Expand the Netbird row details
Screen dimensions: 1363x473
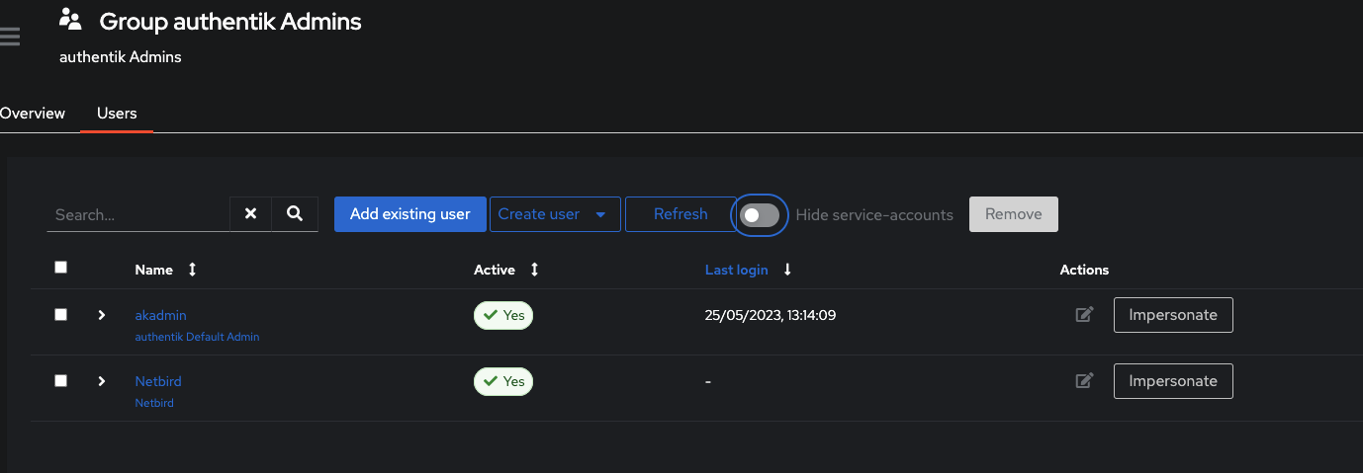tap(101, 380)
